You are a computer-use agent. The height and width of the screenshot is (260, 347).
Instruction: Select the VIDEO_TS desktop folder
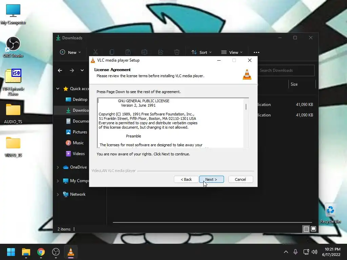13,147
